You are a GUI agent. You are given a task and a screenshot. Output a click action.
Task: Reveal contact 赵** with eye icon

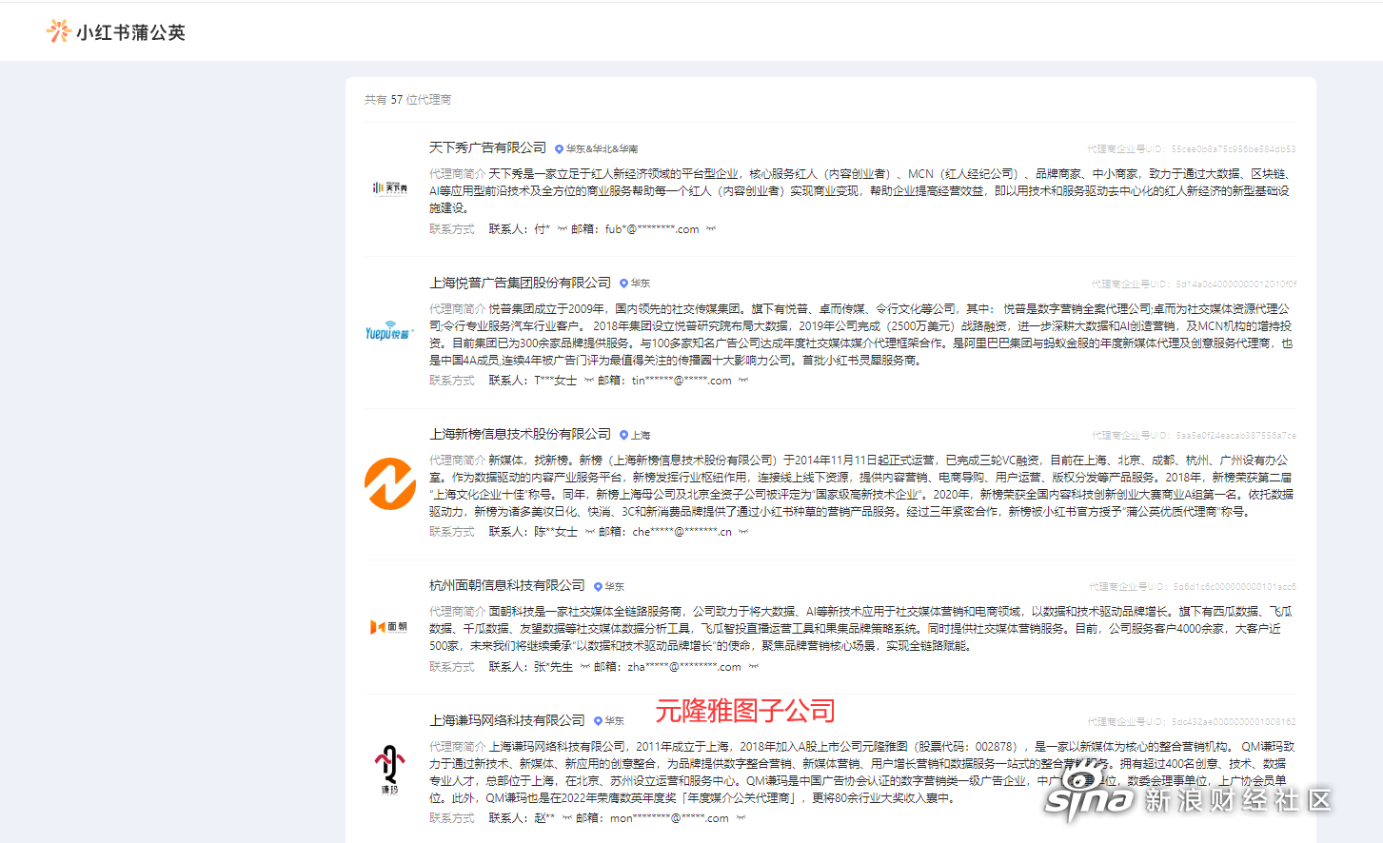click(x=566, y=818)
